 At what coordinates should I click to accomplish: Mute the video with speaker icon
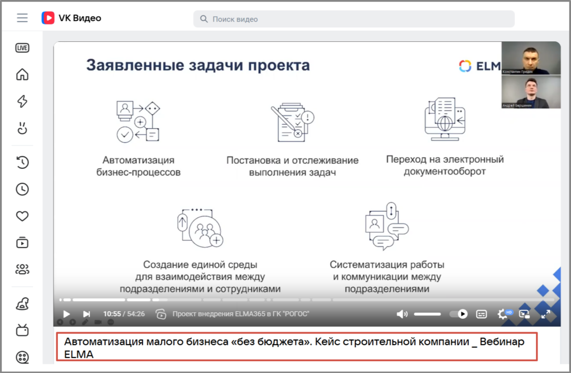(401, 314)
